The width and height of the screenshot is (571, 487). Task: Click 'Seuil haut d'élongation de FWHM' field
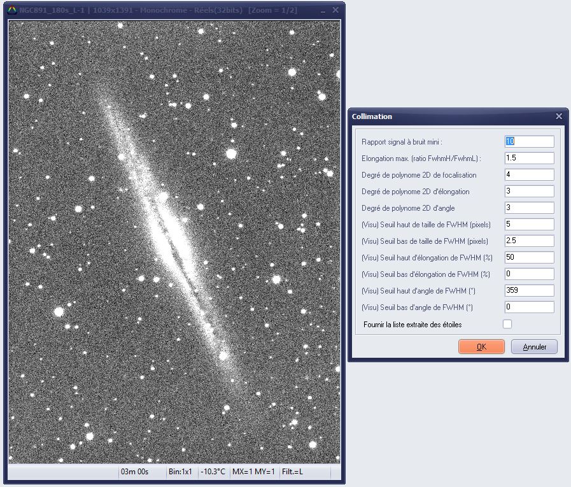tap(528, 258)
